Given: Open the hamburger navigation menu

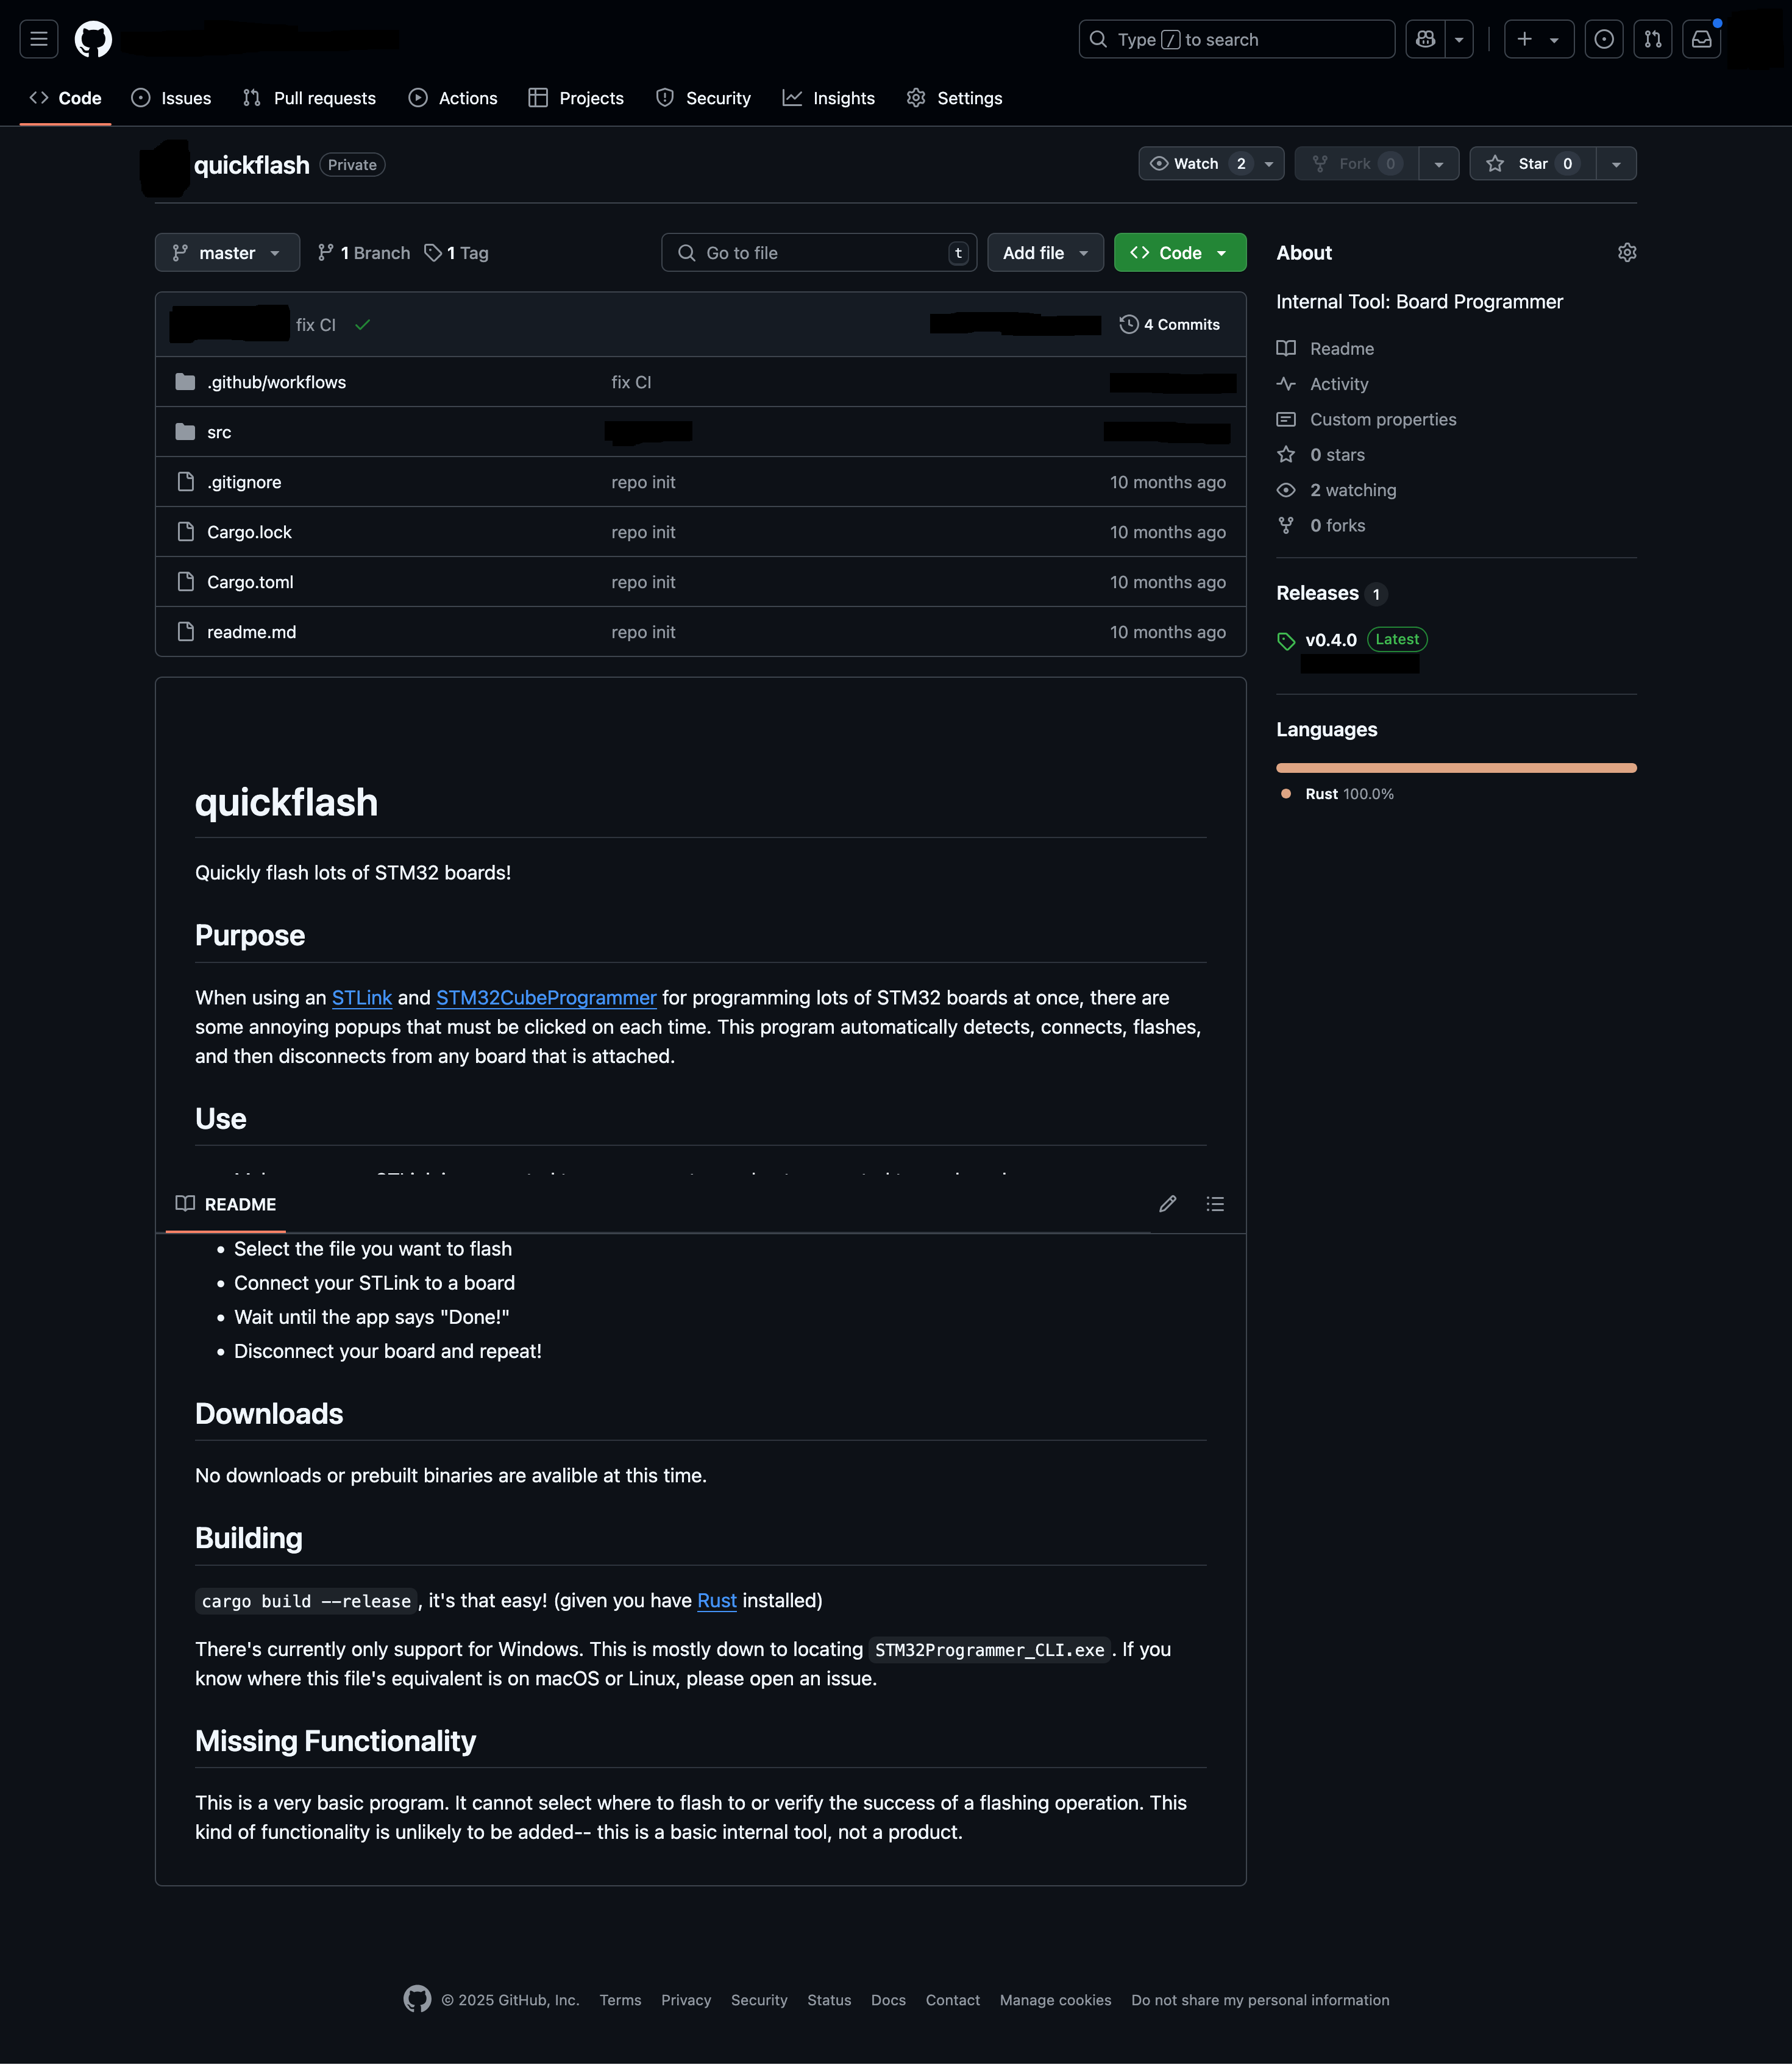Looking at the screenshot, I should [39, 39].
